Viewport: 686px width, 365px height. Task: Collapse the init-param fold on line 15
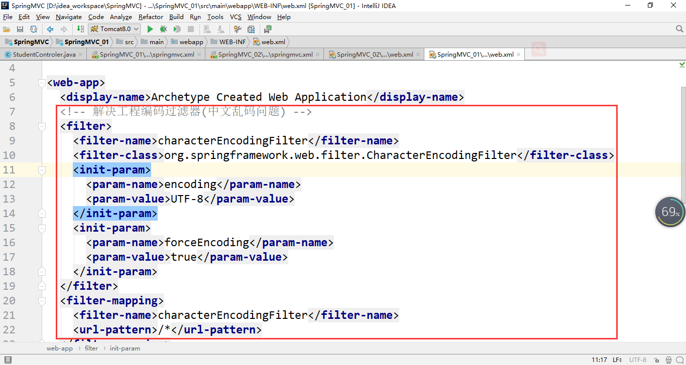pyautogui.click(x=42, y=229)
